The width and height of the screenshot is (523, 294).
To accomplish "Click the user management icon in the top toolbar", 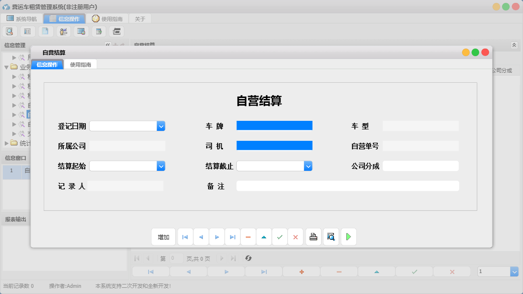I will pos(63,31).
